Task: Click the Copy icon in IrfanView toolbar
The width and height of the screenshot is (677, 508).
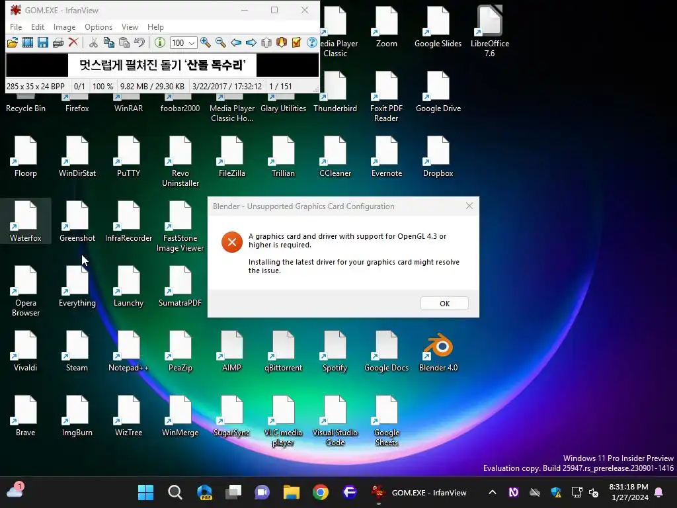Action: 109,42
